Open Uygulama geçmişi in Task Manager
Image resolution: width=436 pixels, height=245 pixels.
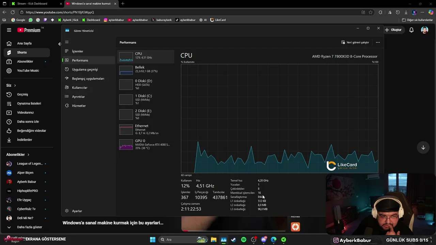(x=89, y=69)
